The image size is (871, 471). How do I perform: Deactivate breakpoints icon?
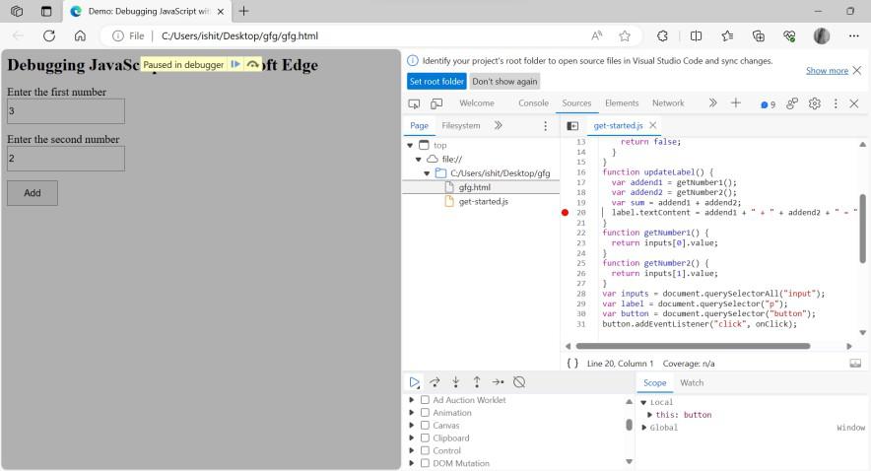[519, 382]
